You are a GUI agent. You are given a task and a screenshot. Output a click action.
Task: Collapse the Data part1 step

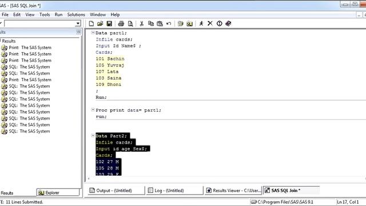[x=93, y=33]
